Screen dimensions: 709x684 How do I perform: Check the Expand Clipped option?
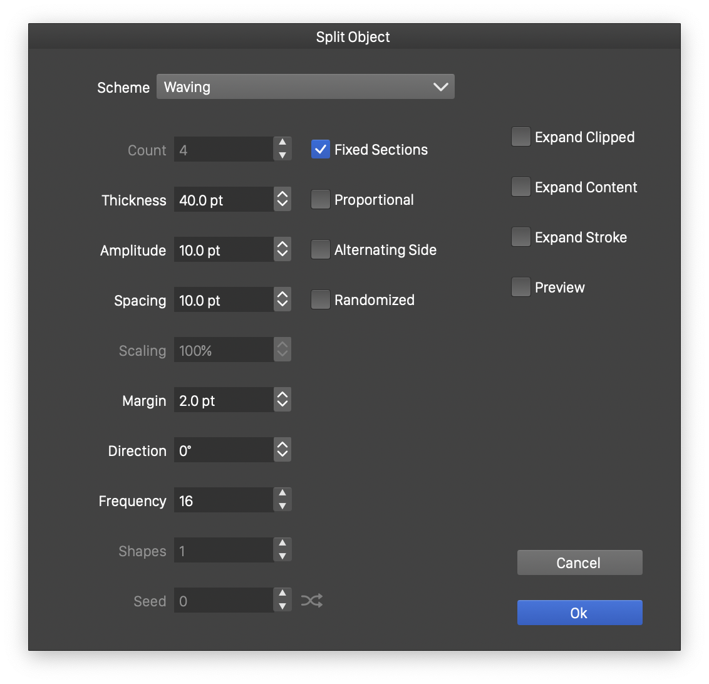pyautogui.click(x=521, y=137)
